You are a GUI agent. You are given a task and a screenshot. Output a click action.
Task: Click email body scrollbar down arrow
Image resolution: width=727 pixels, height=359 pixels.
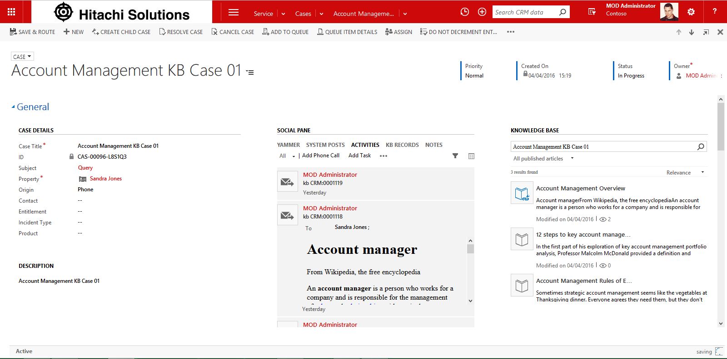point(470,301)
